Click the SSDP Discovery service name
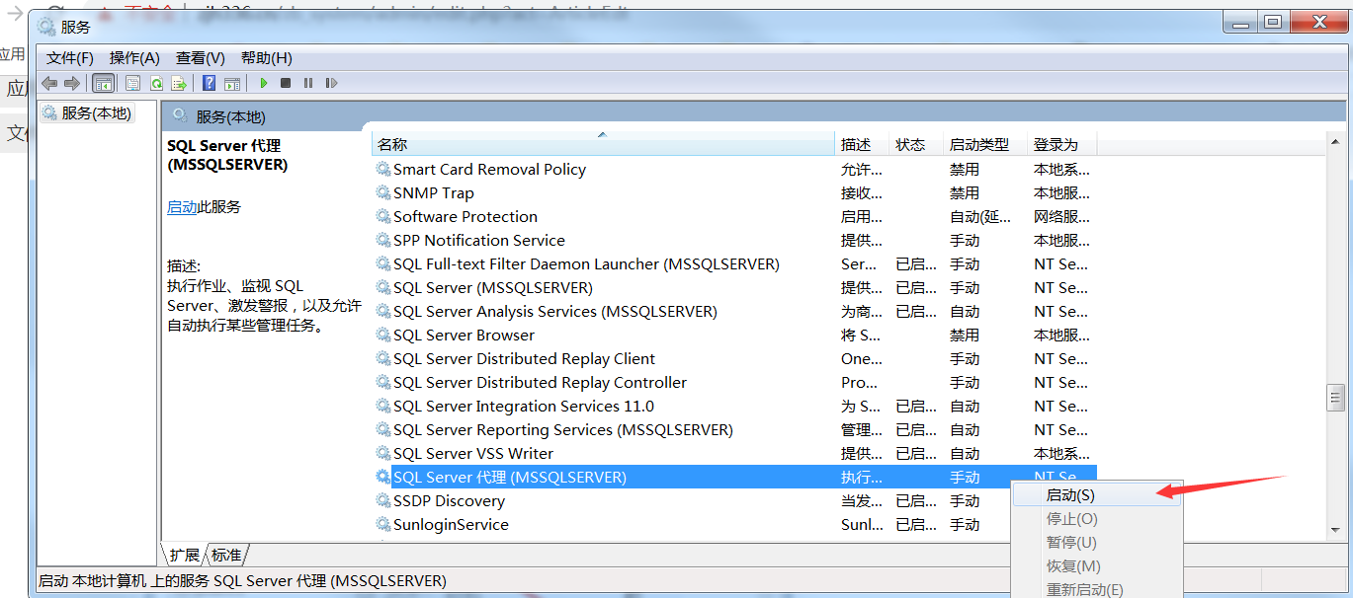The height and width of the screenshot is (598, 1353). click(449, 501)
